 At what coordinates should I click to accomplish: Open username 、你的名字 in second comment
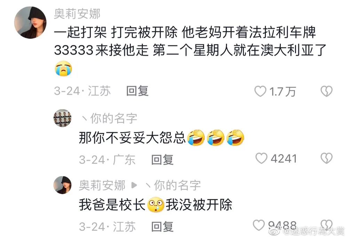(x=109, y=118)
